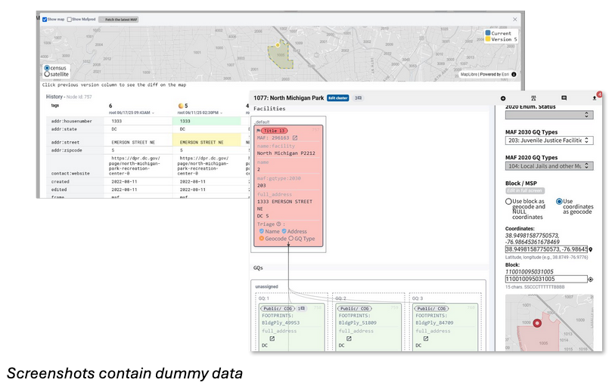The image size is (612, 389).
Task: Click the 3 comments badge beside Edit cluster
Action: (x=358, y=98)
